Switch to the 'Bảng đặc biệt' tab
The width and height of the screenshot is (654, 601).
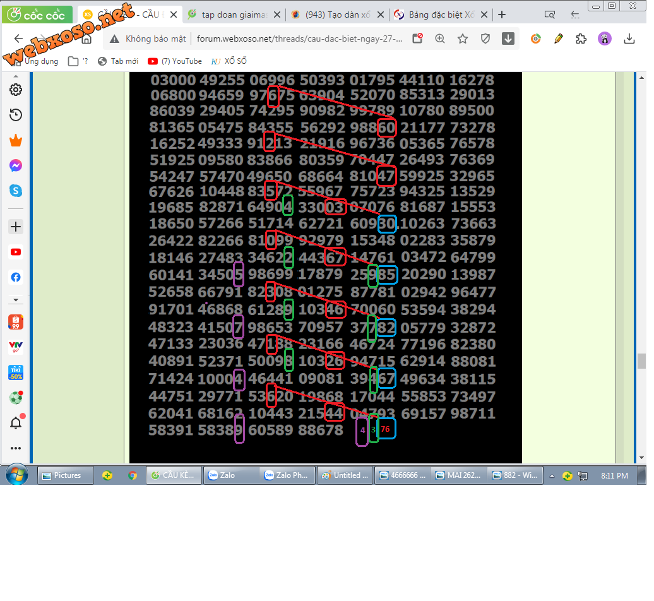[441, 15]
